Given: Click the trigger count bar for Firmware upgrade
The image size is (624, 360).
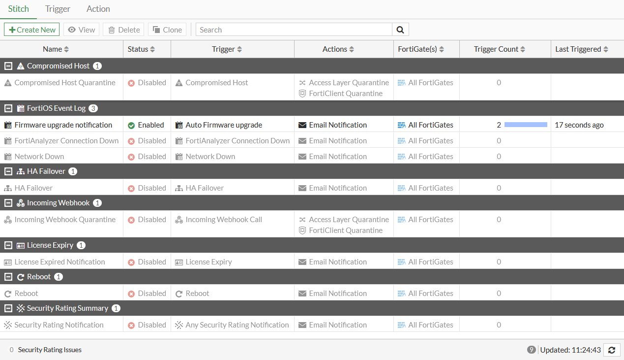Looking at the screenshot, I should 526,125.
